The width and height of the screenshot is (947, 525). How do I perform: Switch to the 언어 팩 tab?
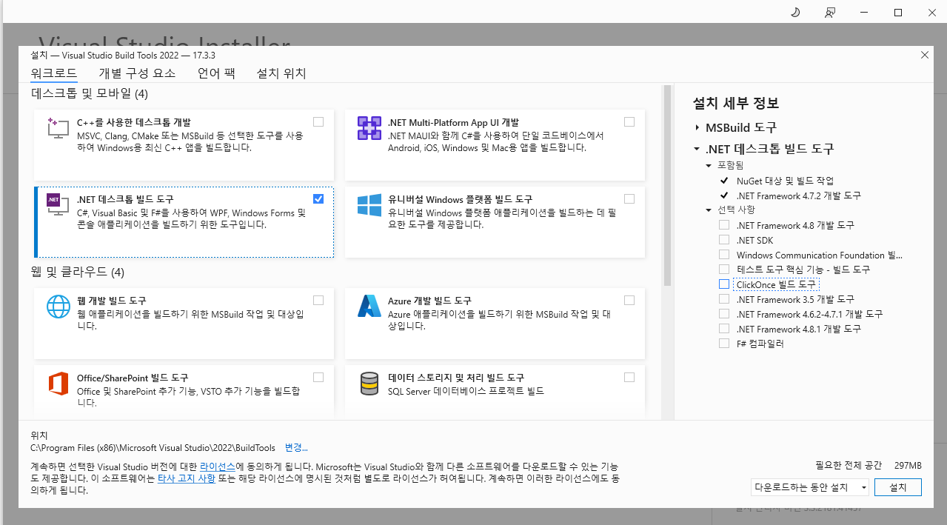(216, 73)
